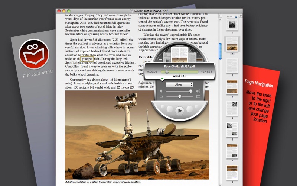The height and width of the screenshot is (186, 297).
Task: Click the remaining time -0:43:33
Action: click(206, 72)
